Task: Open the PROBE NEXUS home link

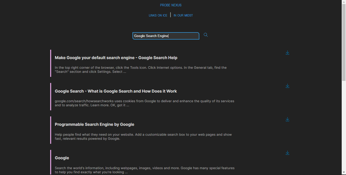Action: click(171, 5)
